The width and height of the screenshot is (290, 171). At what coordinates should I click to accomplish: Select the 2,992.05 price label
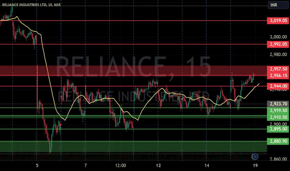pyautogui.click(x=278, y=44)
